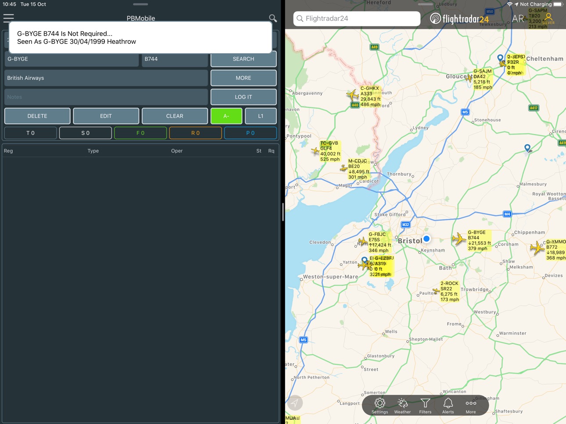Tap the EDIT button

[x=106, y=116]
